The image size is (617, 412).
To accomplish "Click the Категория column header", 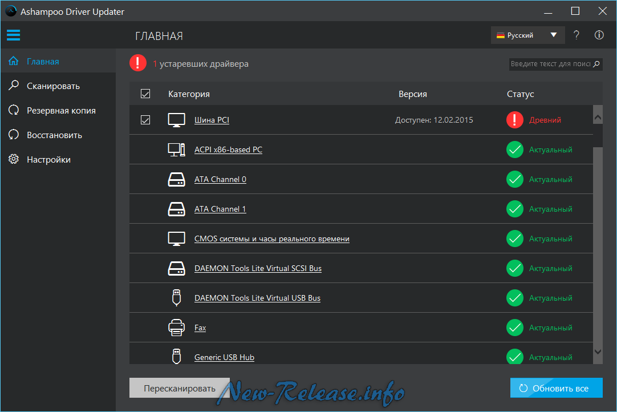I will (x=189, y=94).
